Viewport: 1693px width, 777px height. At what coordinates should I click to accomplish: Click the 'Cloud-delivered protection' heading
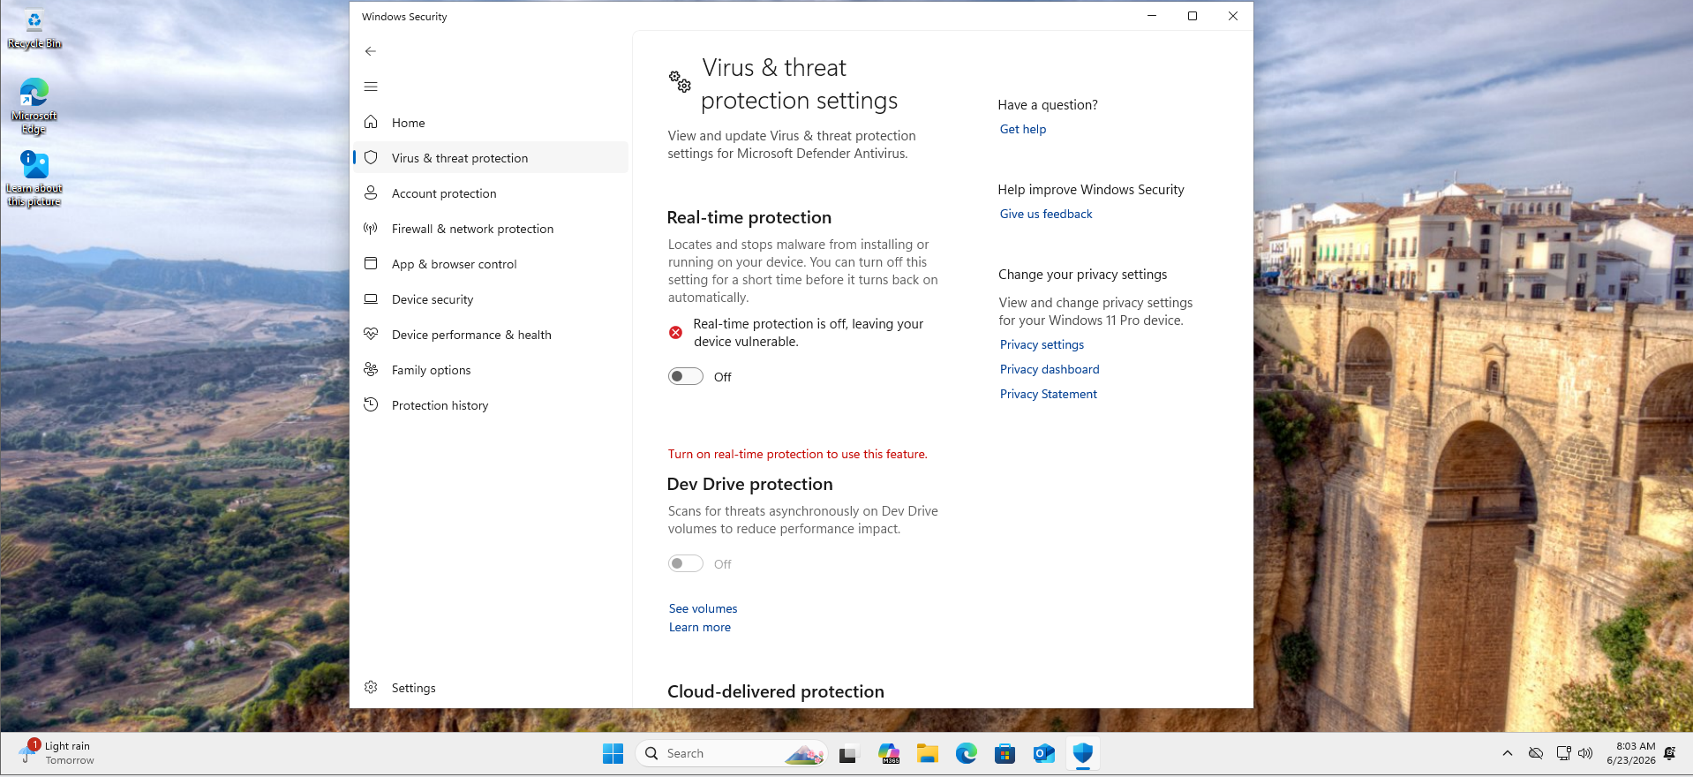tap(775, 691)
